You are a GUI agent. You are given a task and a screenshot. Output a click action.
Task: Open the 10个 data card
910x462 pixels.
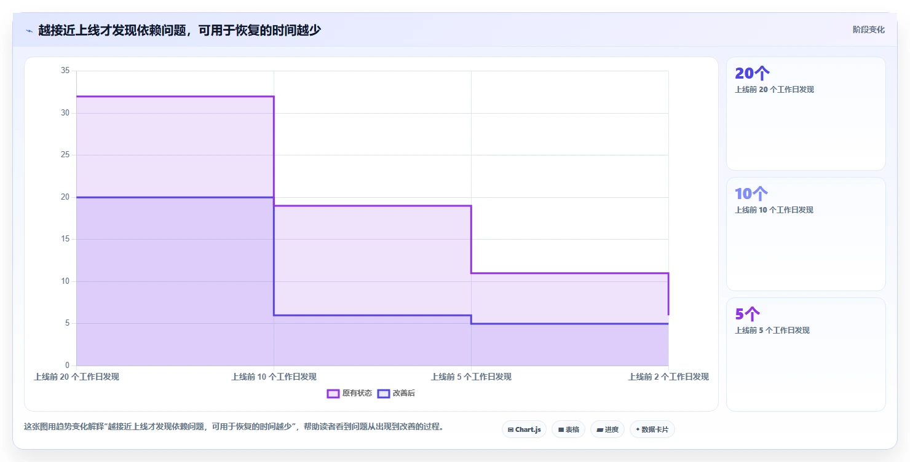pos(805,234)
